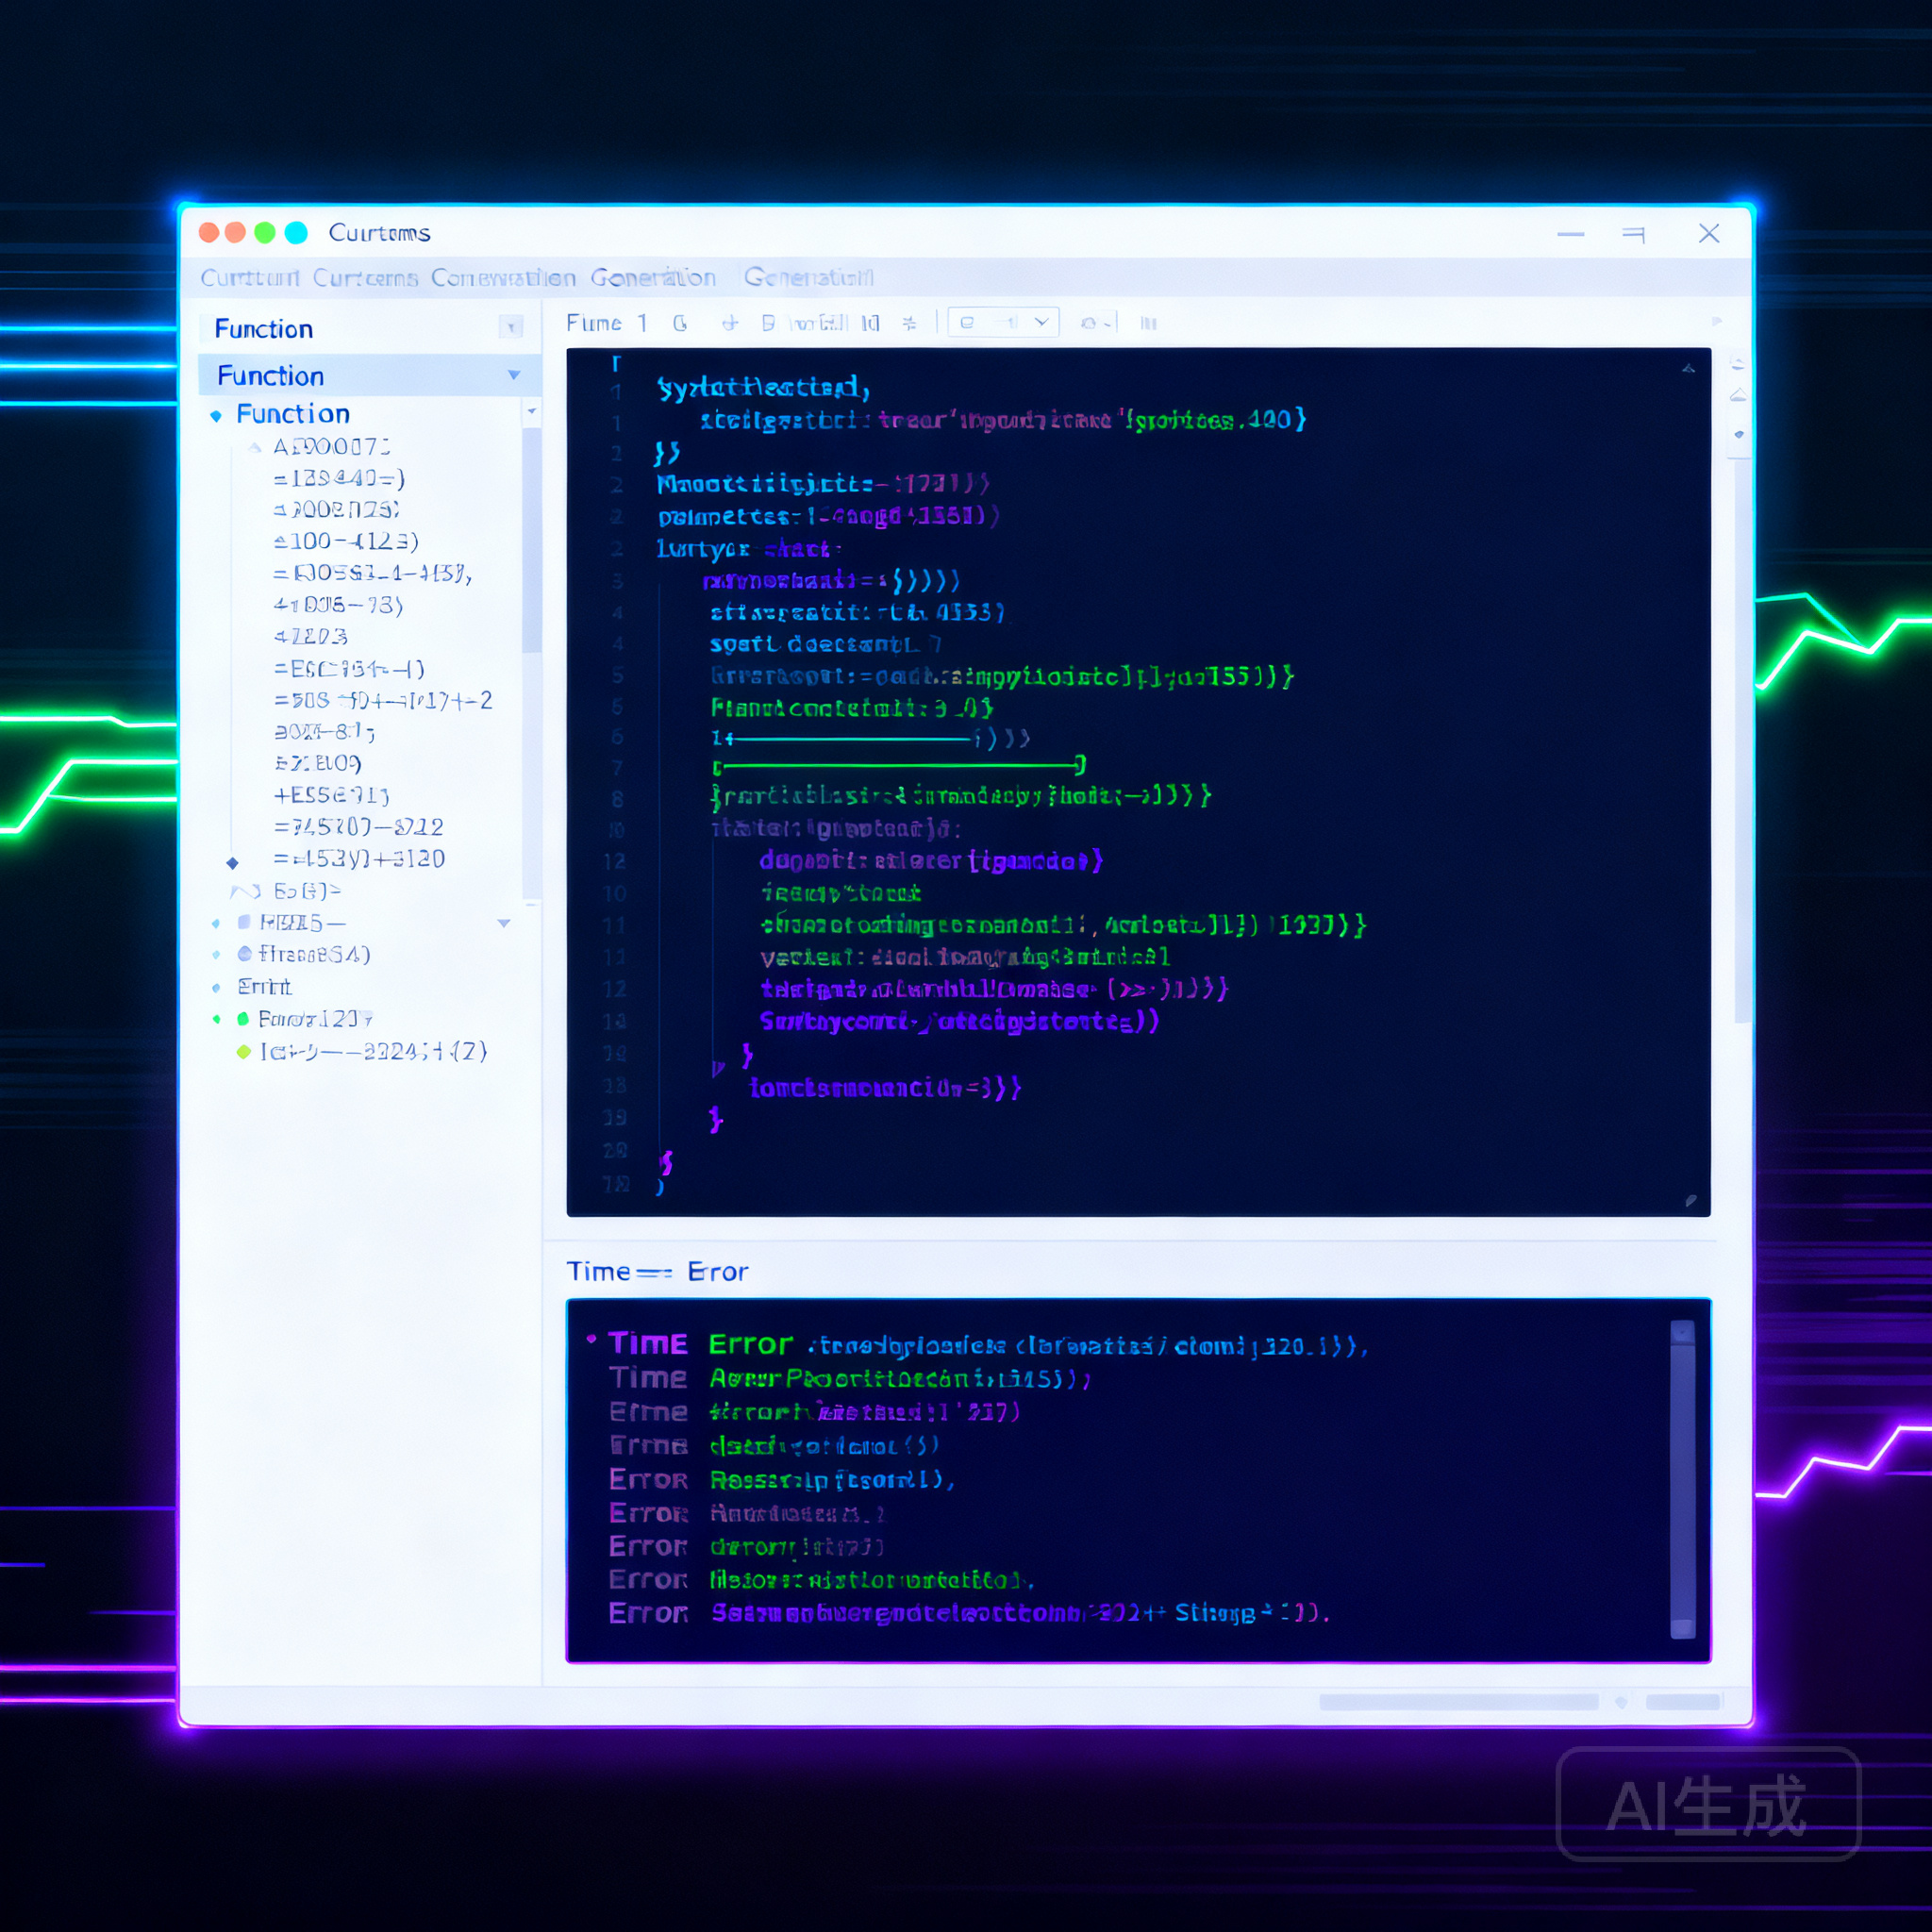The width and height of the screenshot is (1932, 1932).
Task: Click the horizontal bar in the status bar
Action: point(1458,1702)
